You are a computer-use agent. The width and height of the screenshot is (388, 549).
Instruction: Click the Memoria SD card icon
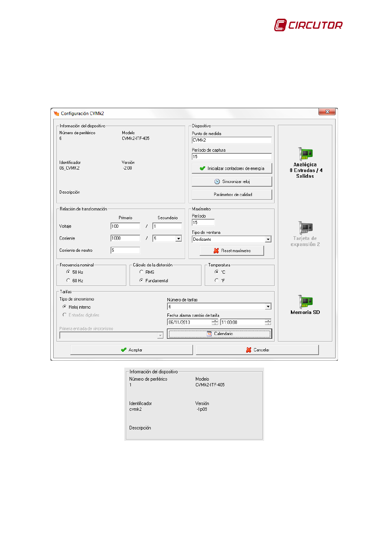305,302
